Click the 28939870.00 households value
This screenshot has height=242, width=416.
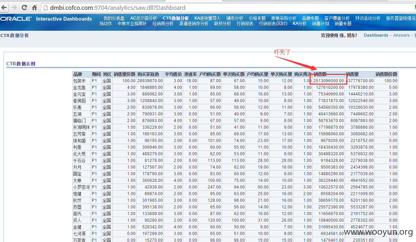click(150, 81)
